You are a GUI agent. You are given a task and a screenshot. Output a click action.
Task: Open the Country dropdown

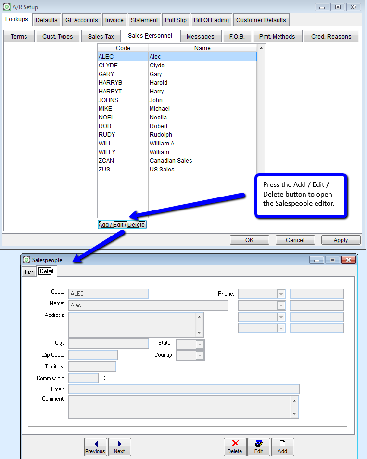pyautogui.click(x=200, y=355)
